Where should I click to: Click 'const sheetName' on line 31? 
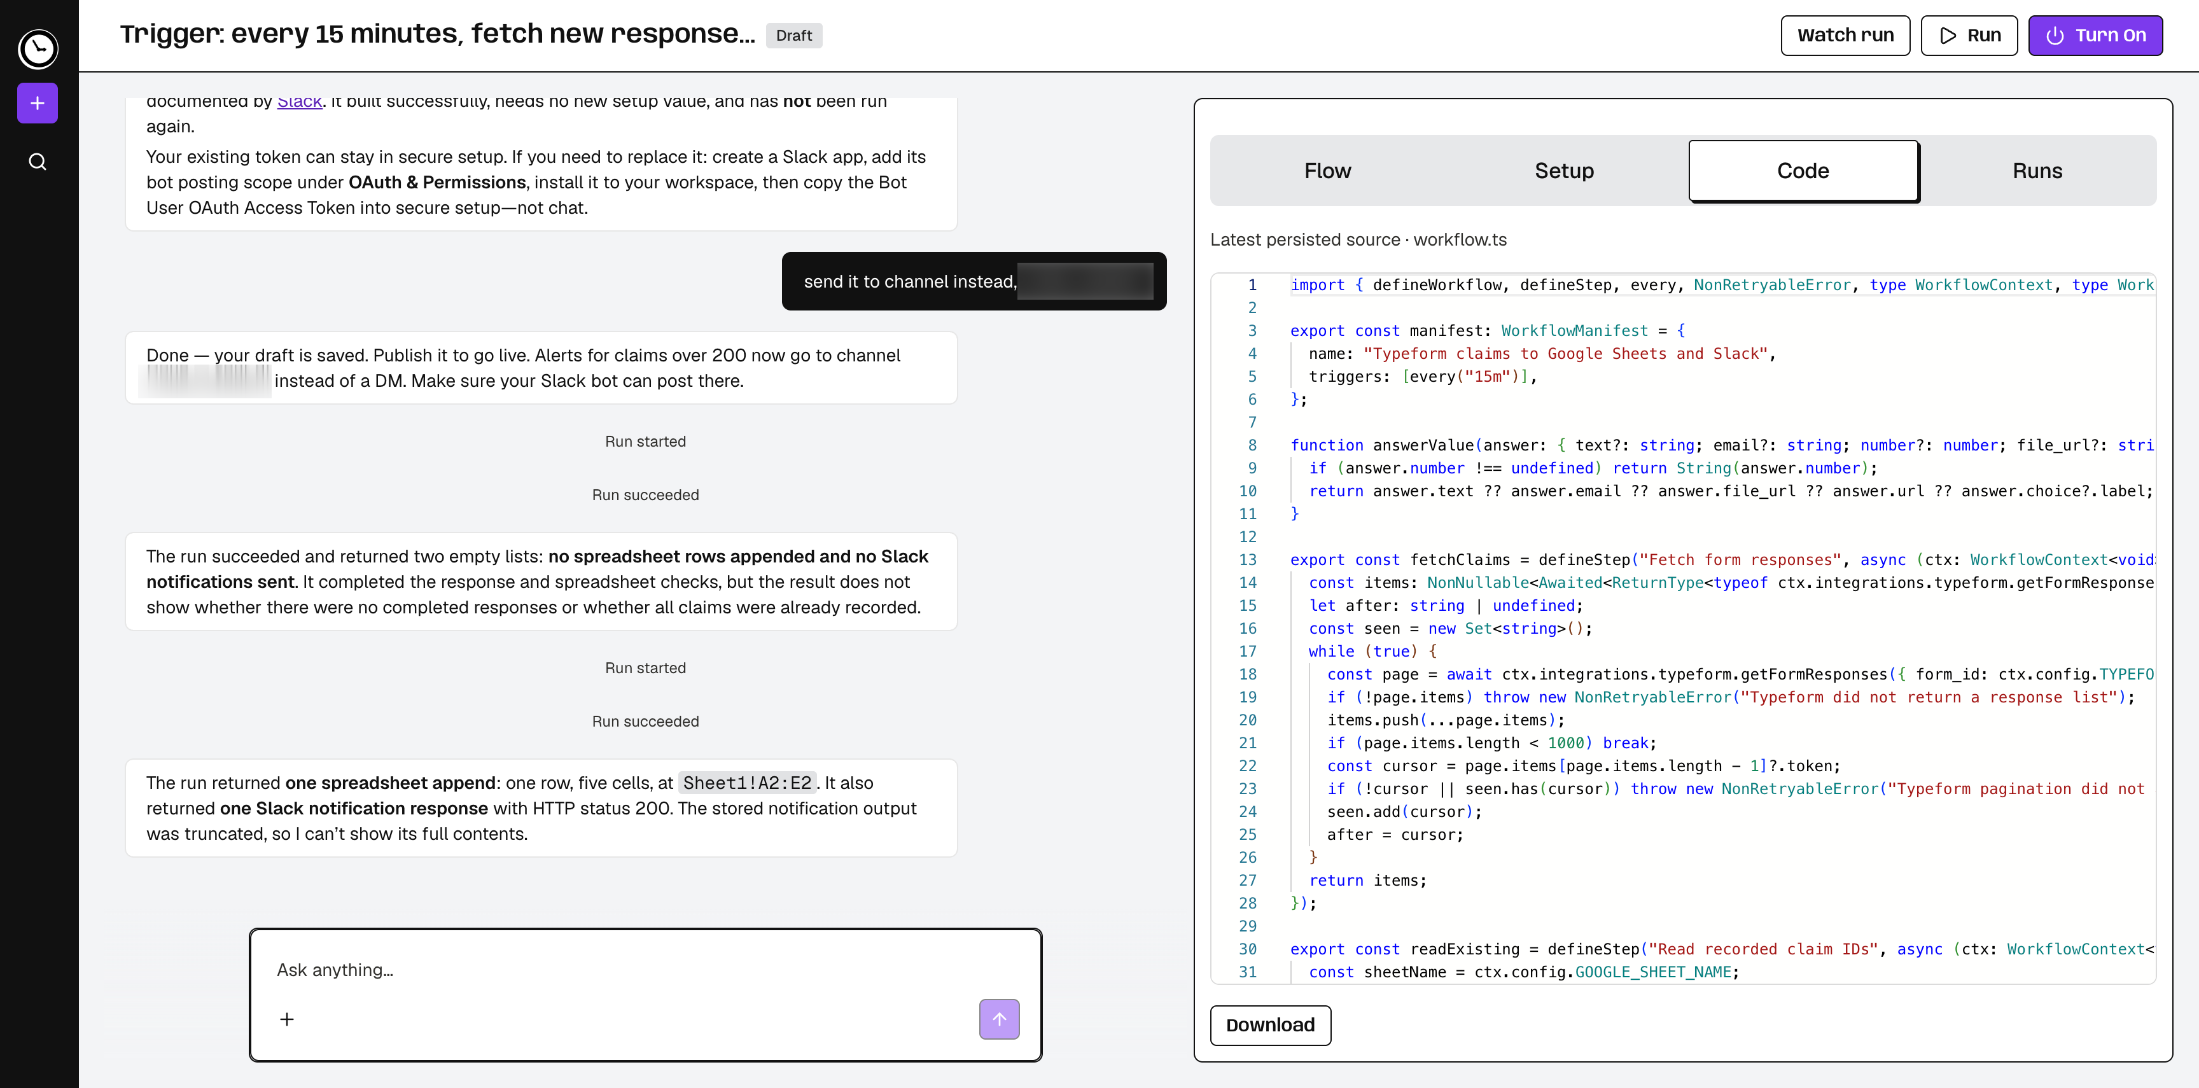[1377, 972]
